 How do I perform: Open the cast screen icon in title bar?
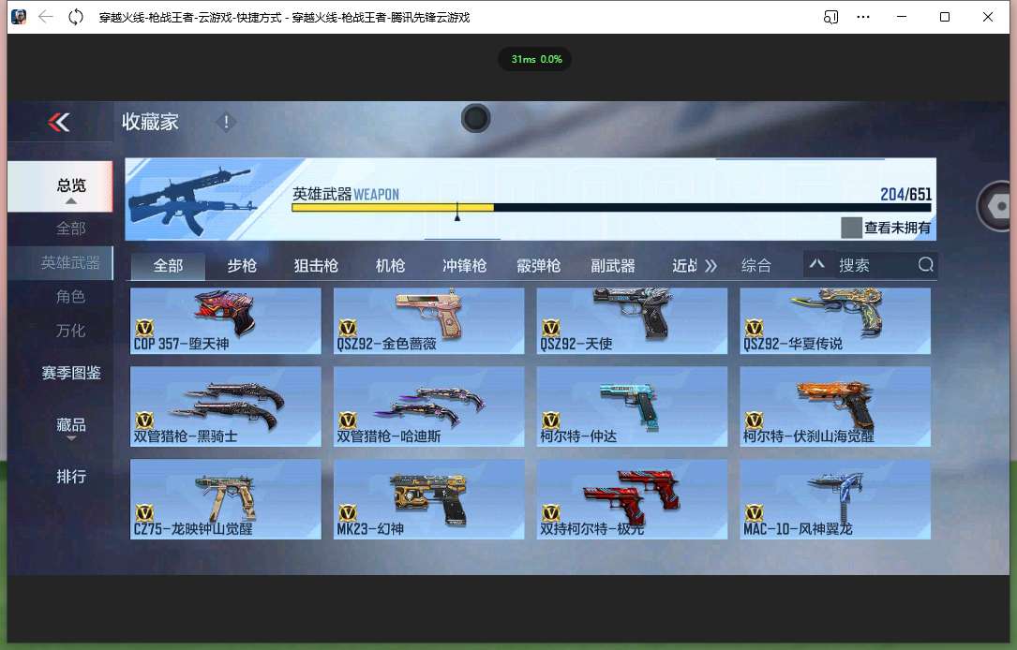830,17
